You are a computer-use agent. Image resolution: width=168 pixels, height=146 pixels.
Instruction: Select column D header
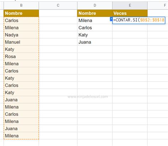[x=95, y=5]
